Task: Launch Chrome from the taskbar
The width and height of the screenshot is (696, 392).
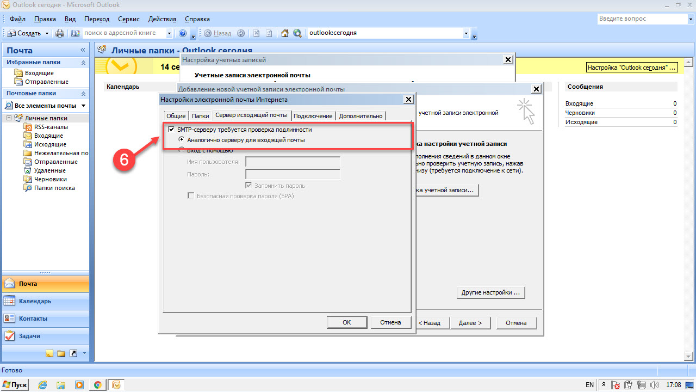Action: click(x=97, y=385)
